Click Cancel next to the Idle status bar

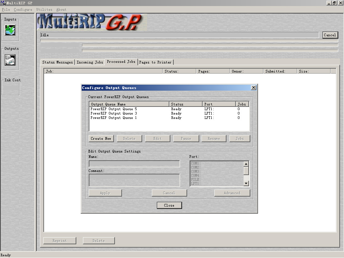[330, 35]
